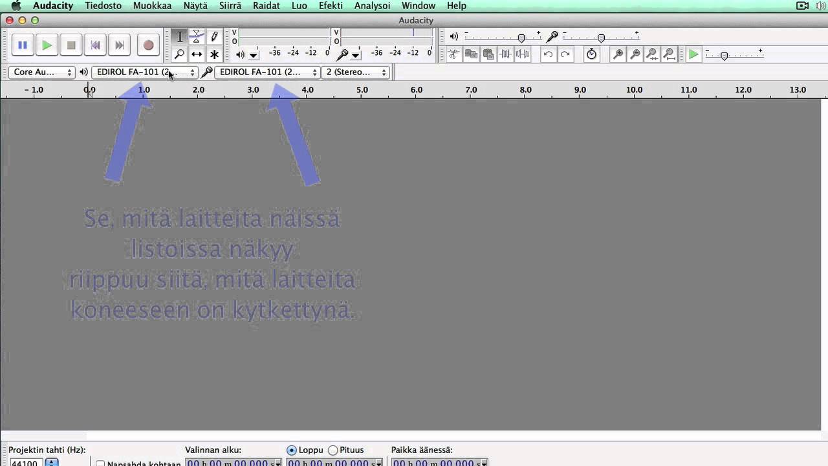828x466 pixels.
Task: Open the Window menu
Action: [x=419, y=6]
